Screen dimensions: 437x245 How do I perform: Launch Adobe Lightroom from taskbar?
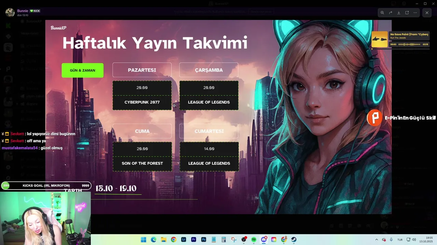184,240
